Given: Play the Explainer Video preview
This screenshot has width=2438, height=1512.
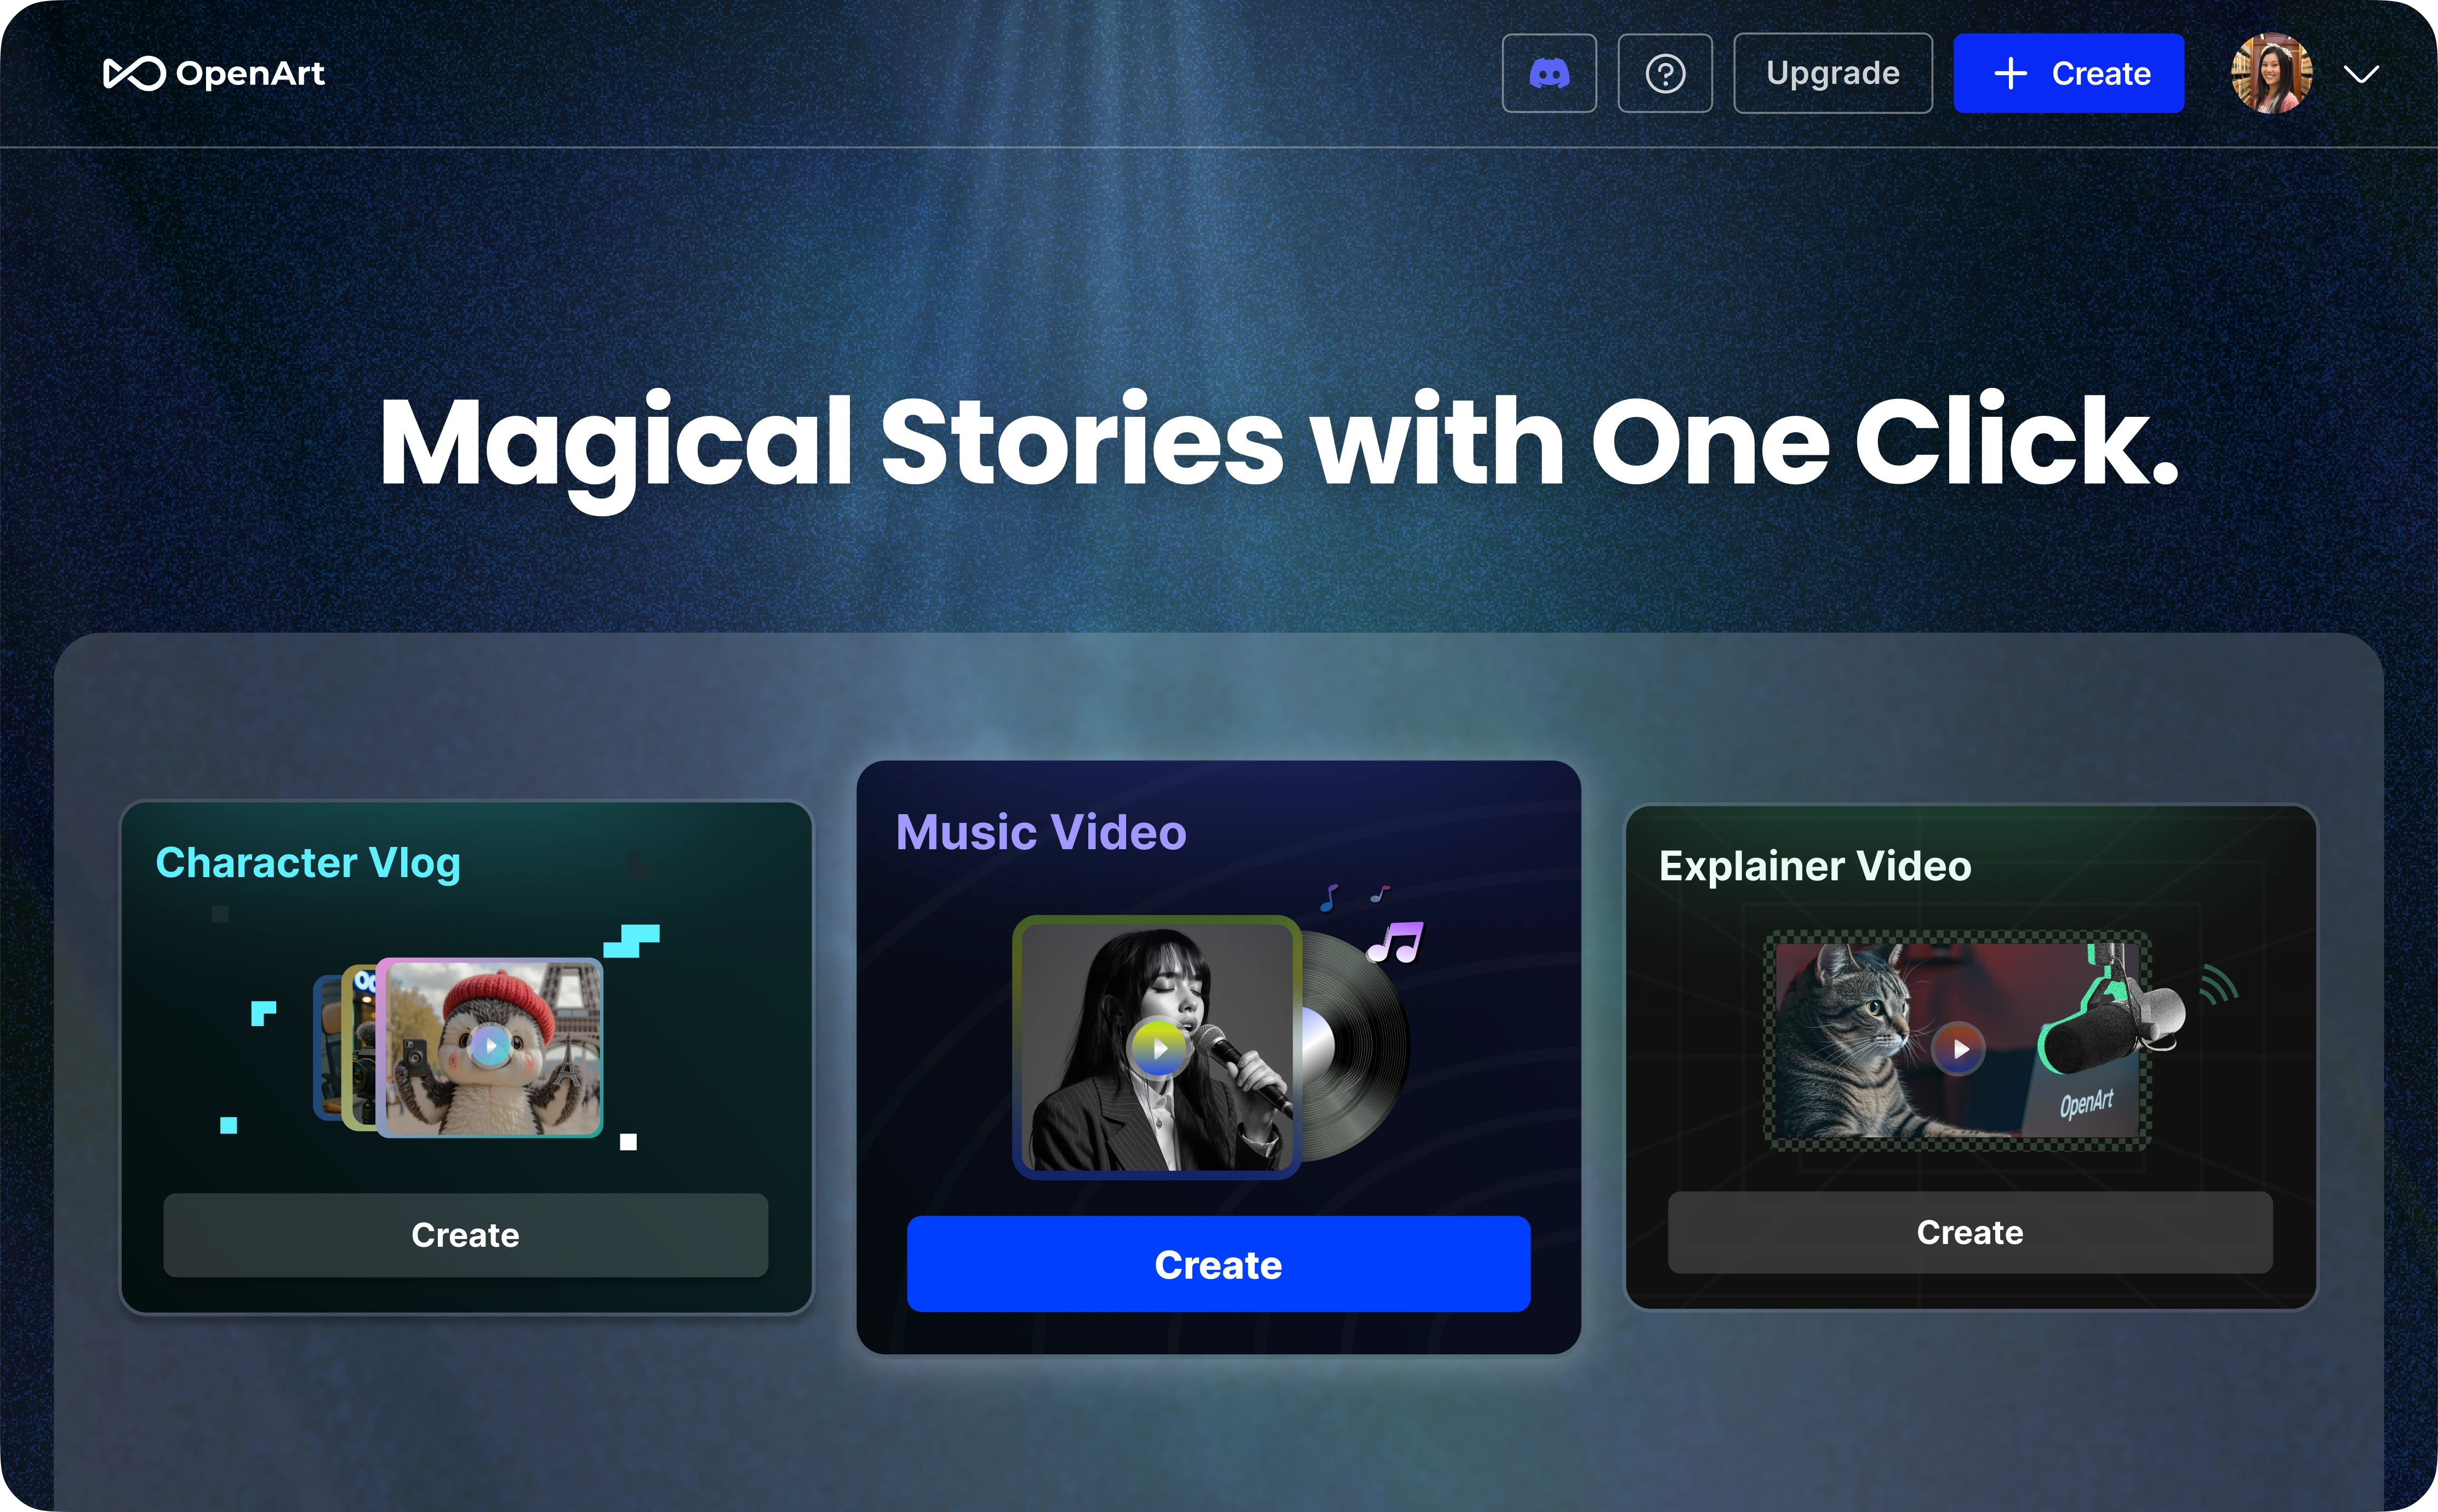Looking at the screenshot, I should (x=1959, y=1049).
